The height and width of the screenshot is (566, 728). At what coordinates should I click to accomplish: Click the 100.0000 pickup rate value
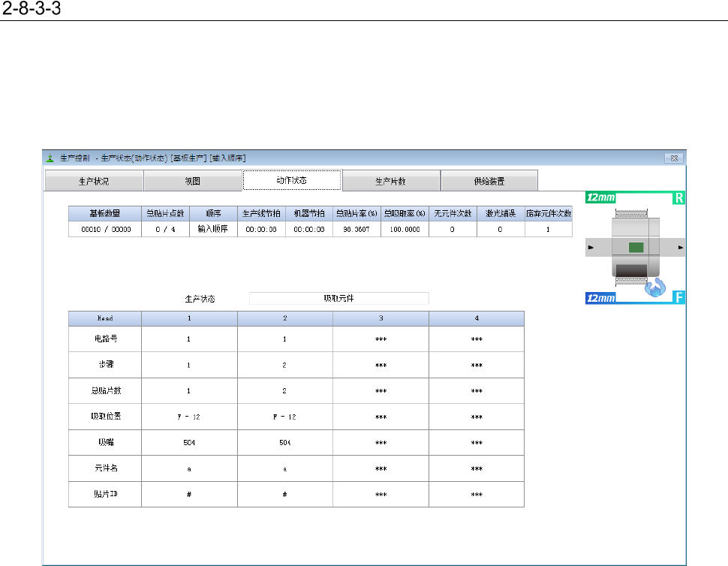(405, 230)
